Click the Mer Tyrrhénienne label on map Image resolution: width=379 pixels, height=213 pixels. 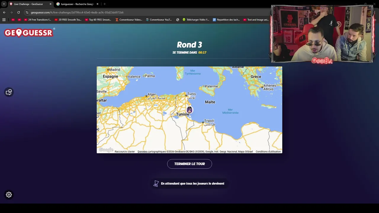pos(193,72)
